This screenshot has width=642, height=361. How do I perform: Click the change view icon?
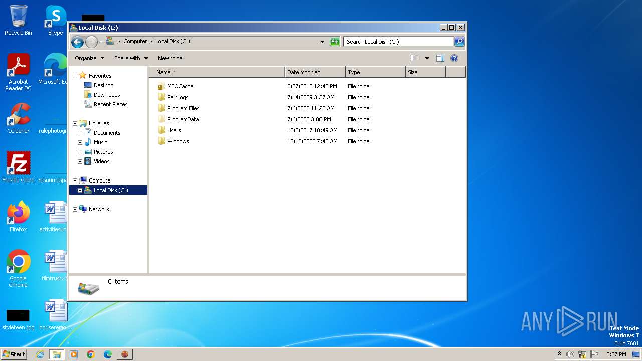pyautogui.click(x=414, y=58)
